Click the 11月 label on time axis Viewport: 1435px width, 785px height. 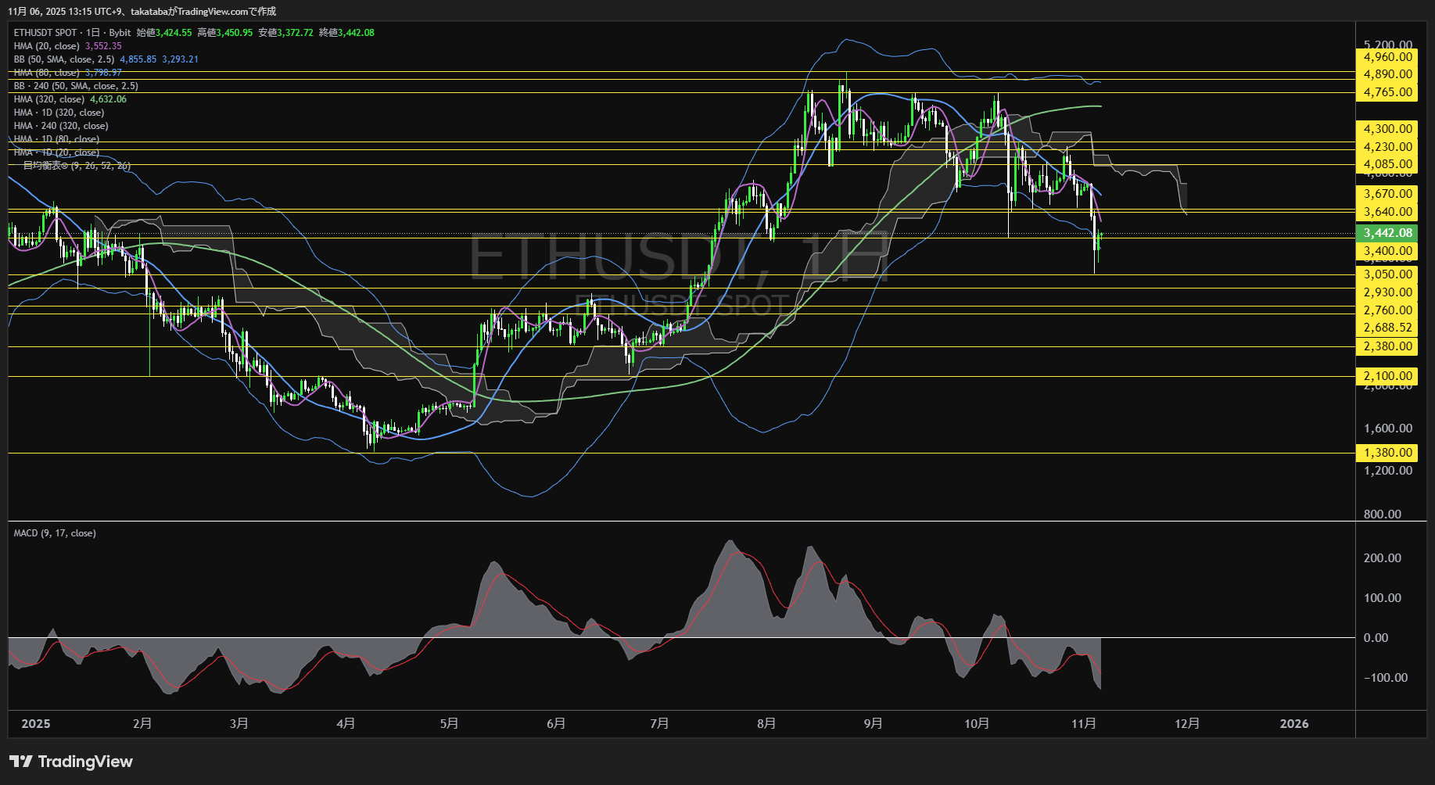(1083, 724)
